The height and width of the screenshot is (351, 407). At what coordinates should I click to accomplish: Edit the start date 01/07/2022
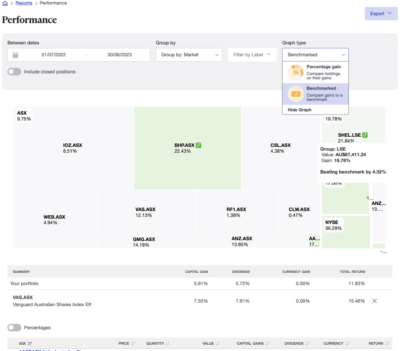click(53, 55)
